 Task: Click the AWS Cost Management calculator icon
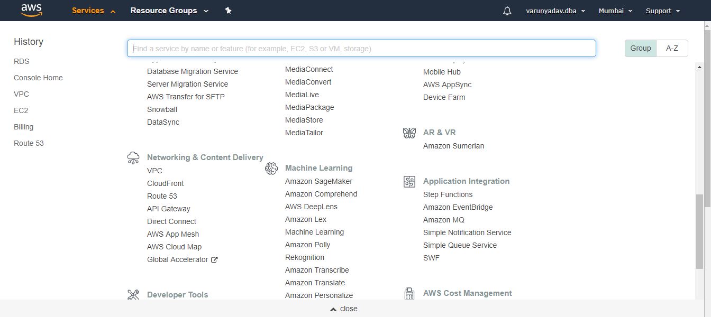[x=409, y=293]
